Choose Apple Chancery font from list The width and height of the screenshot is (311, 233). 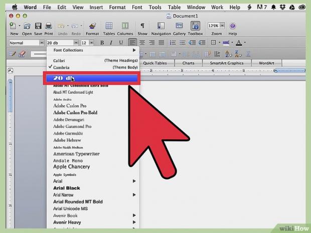tap(71, 167)
